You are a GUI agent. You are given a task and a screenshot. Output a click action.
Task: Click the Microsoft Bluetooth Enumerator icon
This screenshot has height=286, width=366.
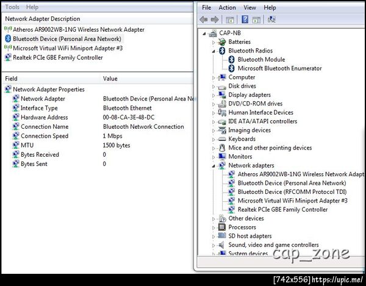(x=231, y=68)
